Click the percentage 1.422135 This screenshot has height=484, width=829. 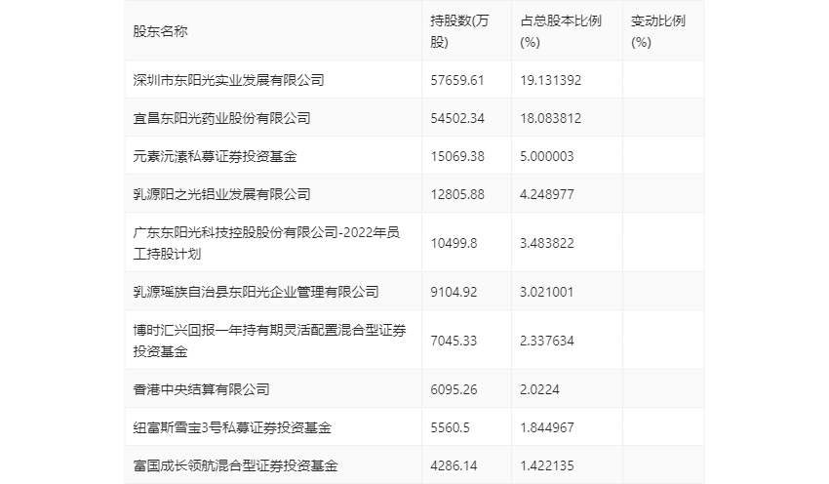tap(547, 465)
